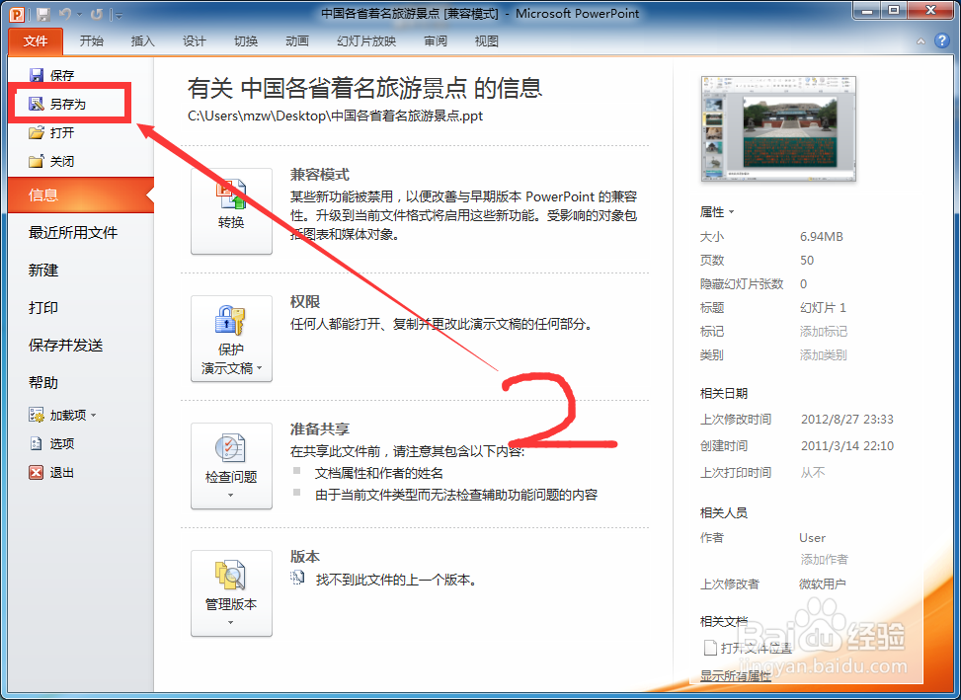Switch to the 视图 View tab
This screenshot has width=961, height=700.
(x=487, y=41)
